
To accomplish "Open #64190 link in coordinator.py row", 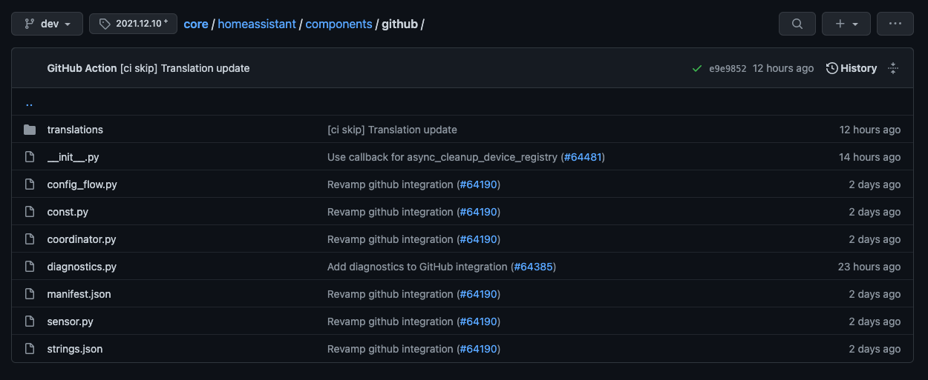I will 479,239.
